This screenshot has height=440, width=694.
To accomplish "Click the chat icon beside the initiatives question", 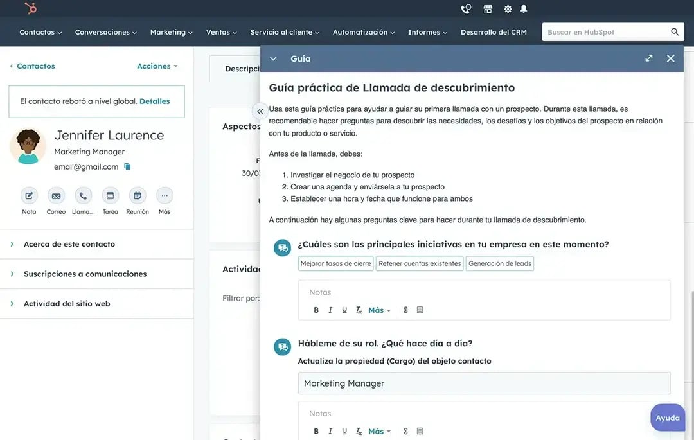I will [282, 248].
